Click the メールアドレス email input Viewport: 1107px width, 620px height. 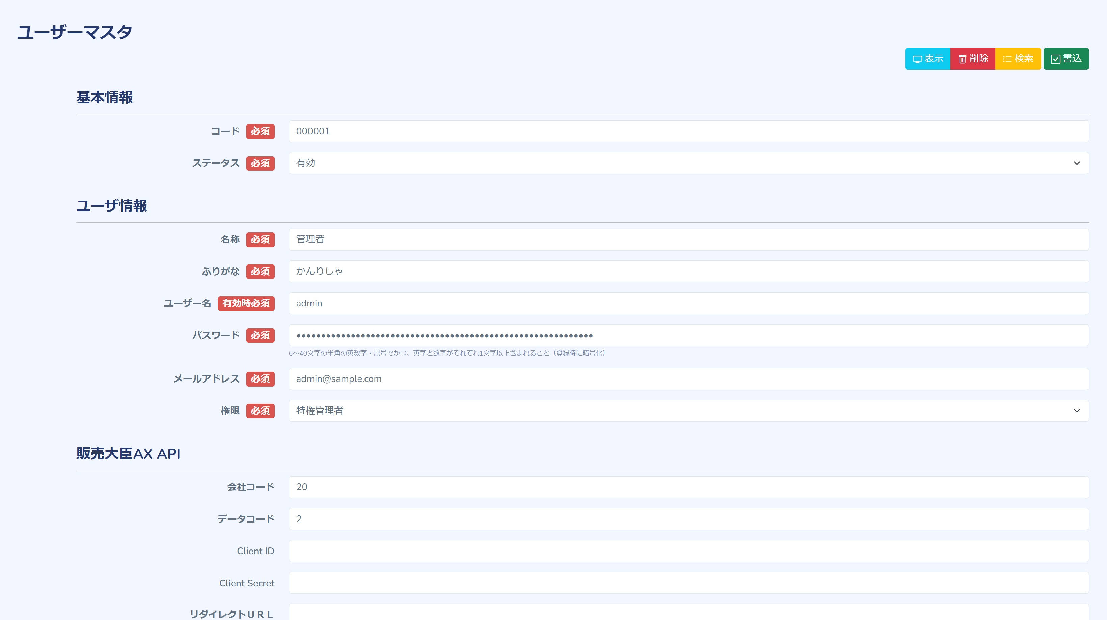(687, 379)
